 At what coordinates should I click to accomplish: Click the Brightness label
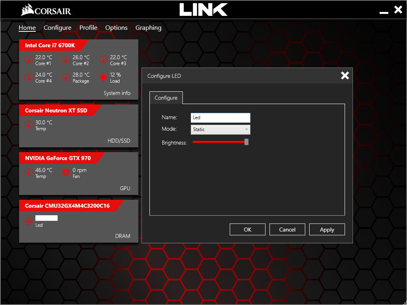tap(174, 143)
